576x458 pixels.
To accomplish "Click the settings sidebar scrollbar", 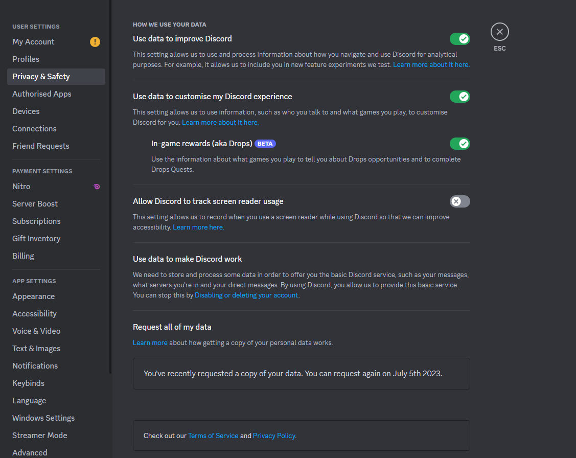I will click(x=110, y=204).
